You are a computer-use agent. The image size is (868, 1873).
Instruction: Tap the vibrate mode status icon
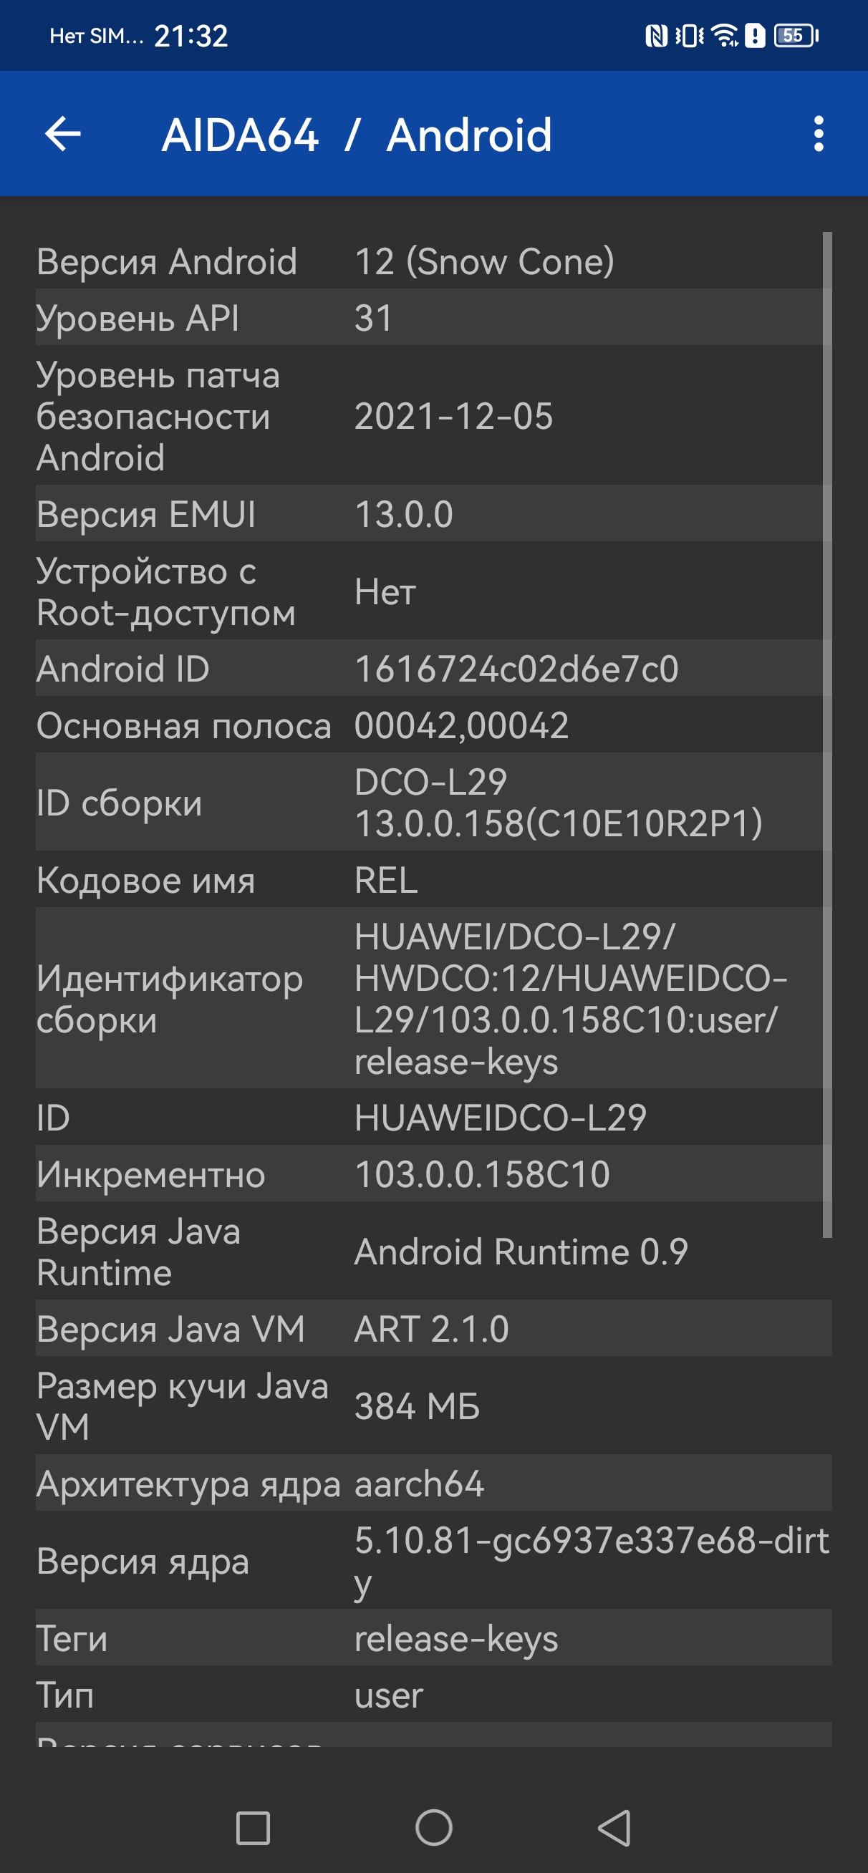pos(689,36)
